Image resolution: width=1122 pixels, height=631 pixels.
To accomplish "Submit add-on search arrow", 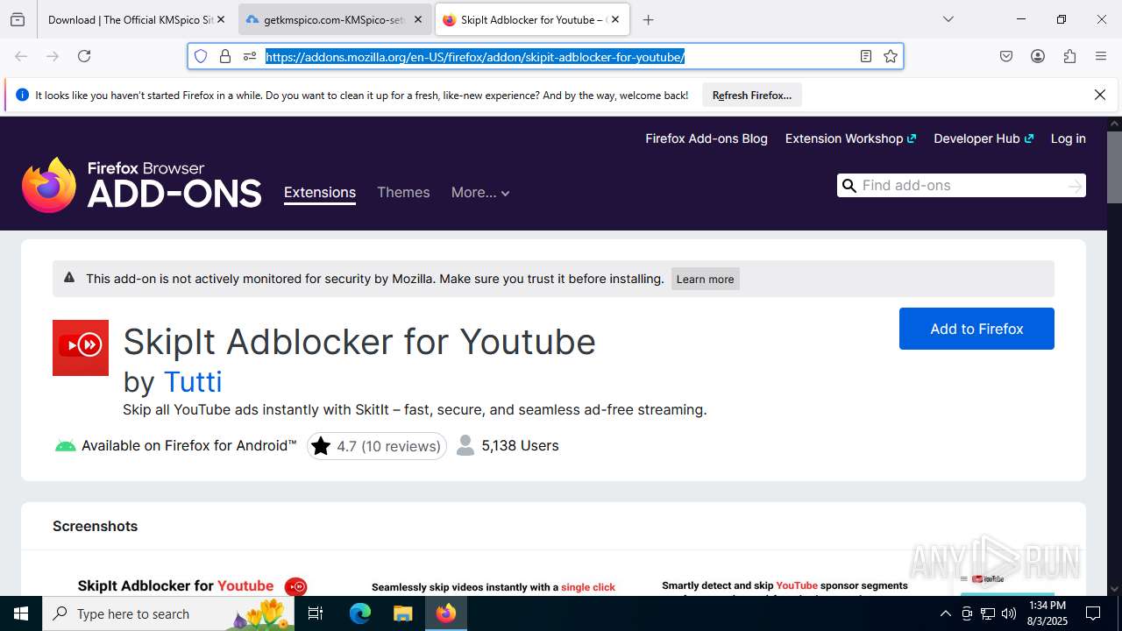I will [1076, 186].
